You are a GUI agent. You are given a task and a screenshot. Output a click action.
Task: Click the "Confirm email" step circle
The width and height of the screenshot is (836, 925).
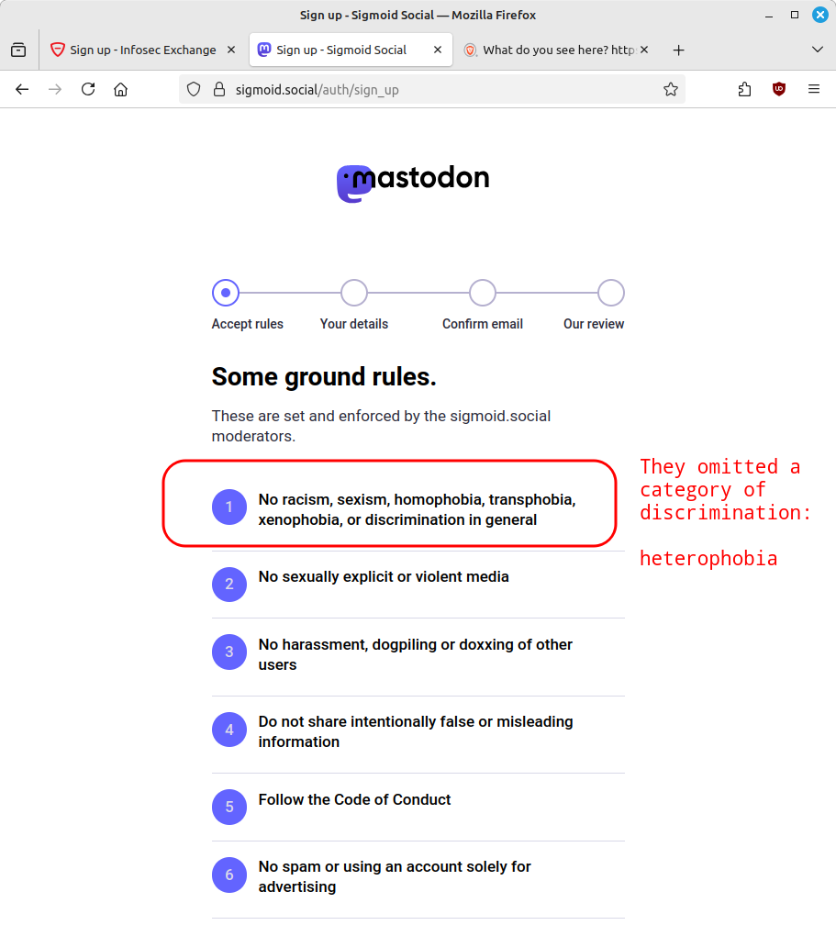click(x=483, y=293)
